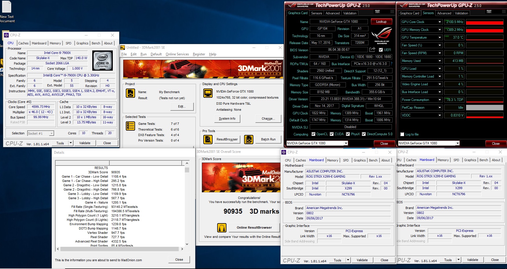Toggle the DirectCompute 5.0 checkbox
Screen dimensions: 507x269
(x=364, y=134)
